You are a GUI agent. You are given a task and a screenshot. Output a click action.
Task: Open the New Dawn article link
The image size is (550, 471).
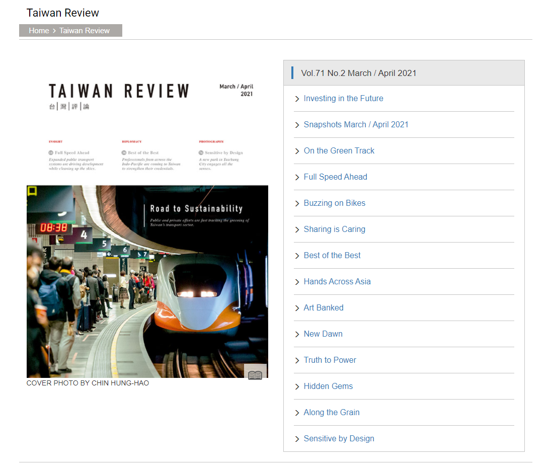click(x=323, y=334)
